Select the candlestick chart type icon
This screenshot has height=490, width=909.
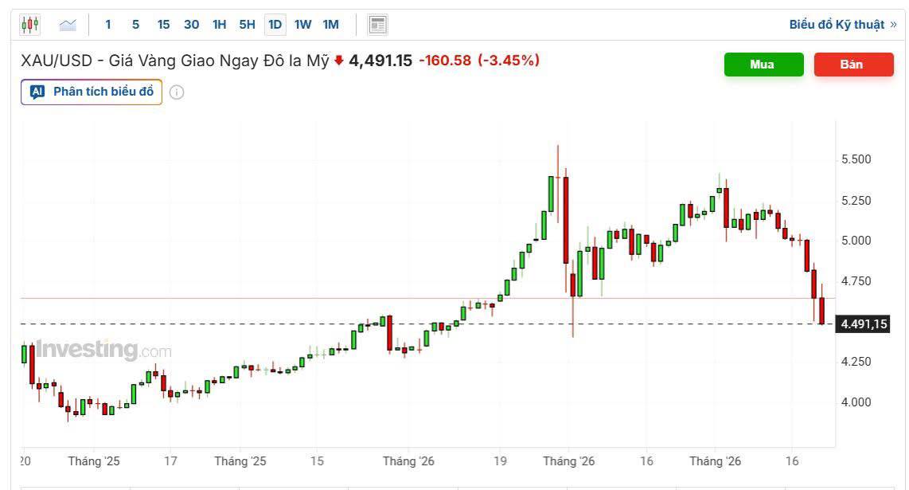pos(29,25)
